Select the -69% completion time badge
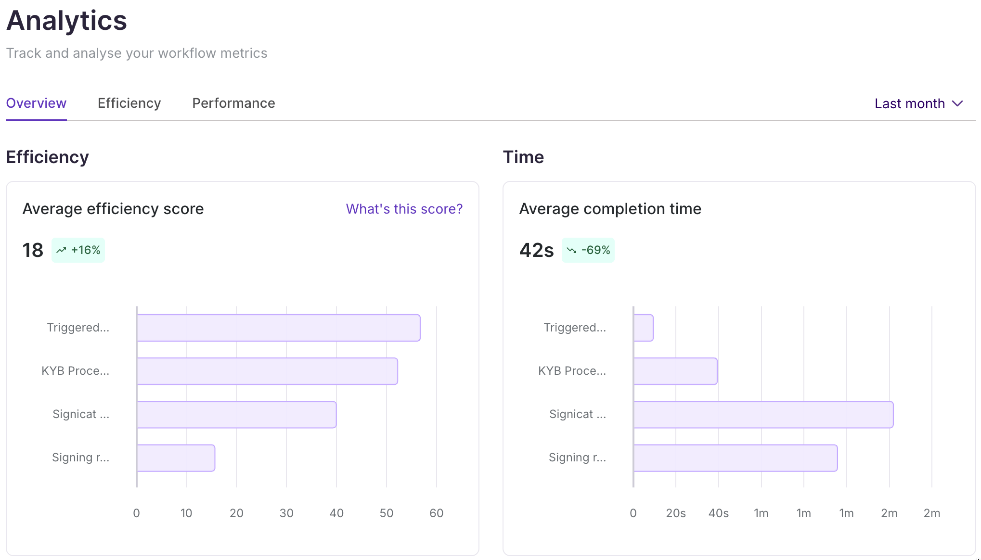Screen dimensions: 981x560 point(588,250)
